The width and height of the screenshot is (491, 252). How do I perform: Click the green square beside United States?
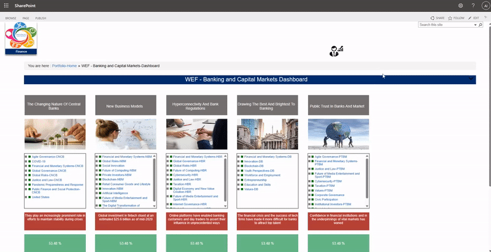click(x=29, y=197)
